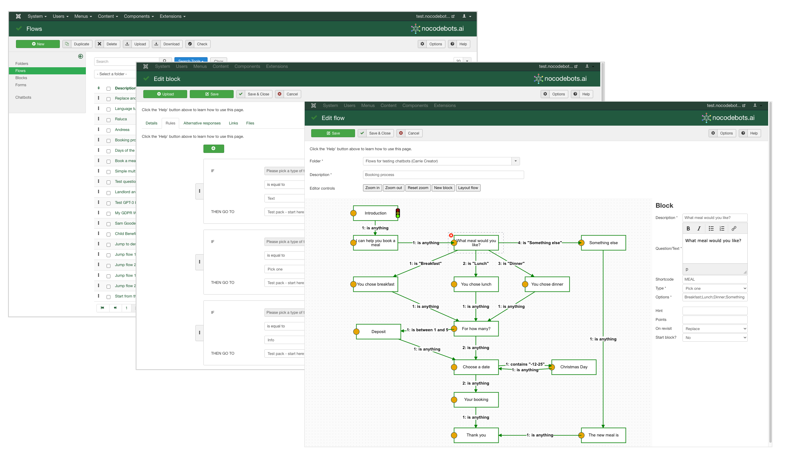Open the Components menu in Flows window
Image resolution: width=785 pixels, height=456 pixels.
point(139,16)
